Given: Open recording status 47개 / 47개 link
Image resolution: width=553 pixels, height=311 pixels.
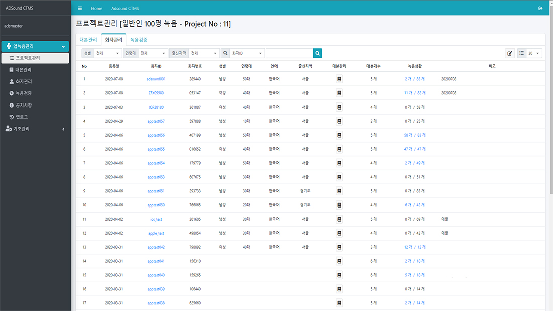Looking at the screenshot, I should coord(415,149).
